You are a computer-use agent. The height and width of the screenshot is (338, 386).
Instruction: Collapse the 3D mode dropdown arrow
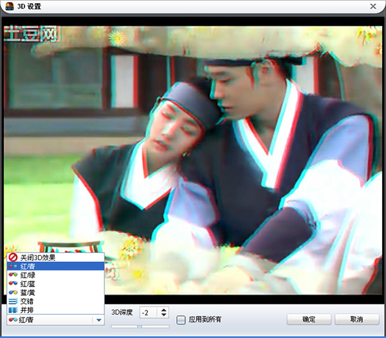(x=98, y=320)
